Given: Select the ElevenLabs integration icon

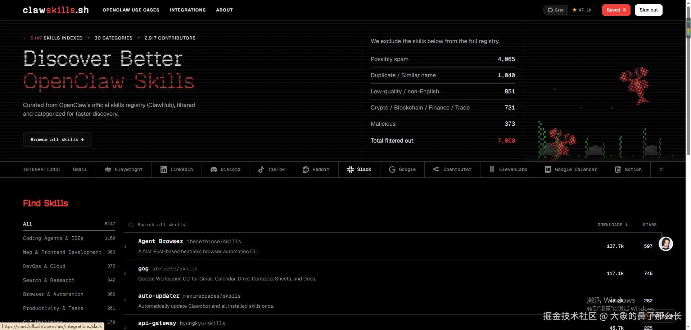Looking at the screenshot, I should coord(492,169).
